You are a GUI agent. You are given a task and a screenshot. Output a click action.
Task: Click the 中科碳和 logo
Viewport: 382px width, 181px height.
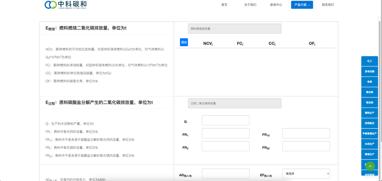click(65, 5)
